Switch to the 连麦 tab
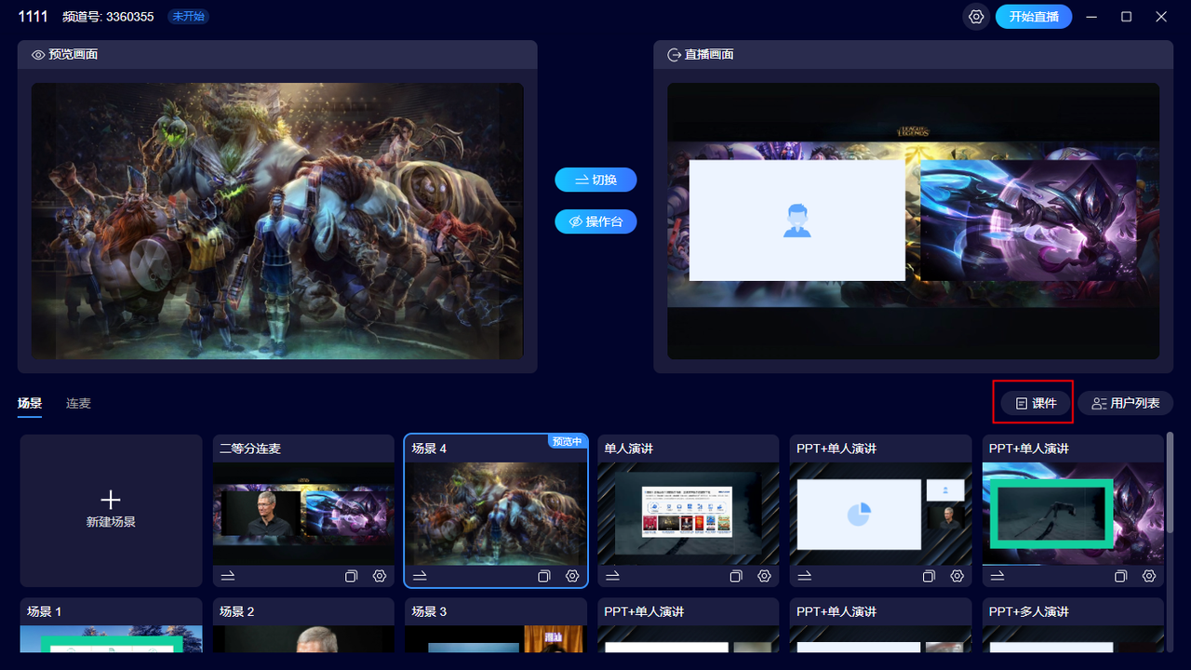Screen dimensions: 1191x670 point(78,403)
